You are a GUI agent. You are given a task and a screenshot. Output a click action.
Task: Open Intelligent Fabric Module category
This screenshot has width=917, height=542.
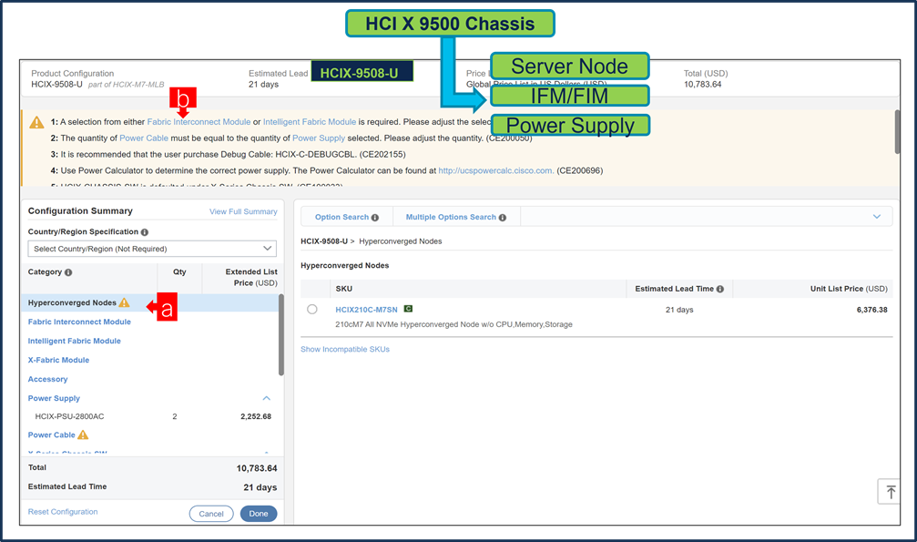click(75, 342)
